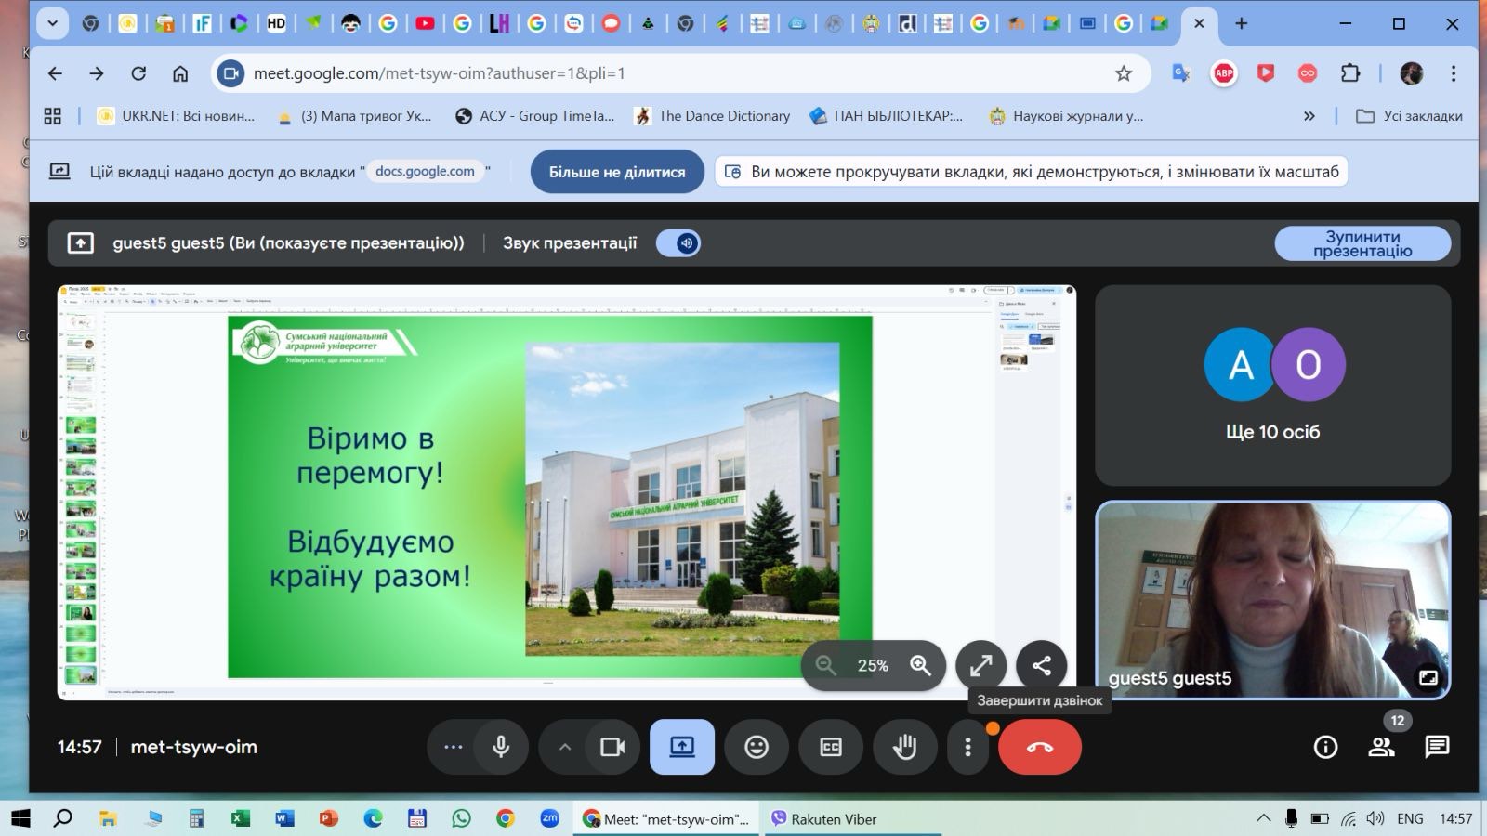Raise hand in the meeting
The height and width of the screenshot is (836, 1487).
click(904, 747)
